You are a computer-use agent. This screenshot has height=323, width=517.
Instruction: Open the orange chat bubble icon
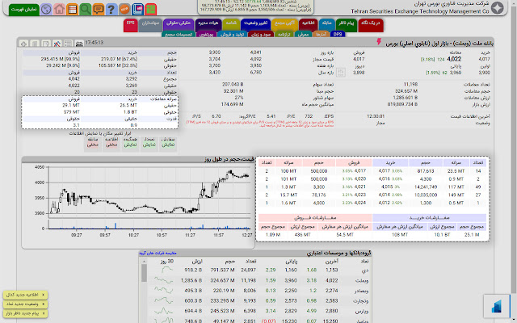pyautogui.click(x=99, y=9)
